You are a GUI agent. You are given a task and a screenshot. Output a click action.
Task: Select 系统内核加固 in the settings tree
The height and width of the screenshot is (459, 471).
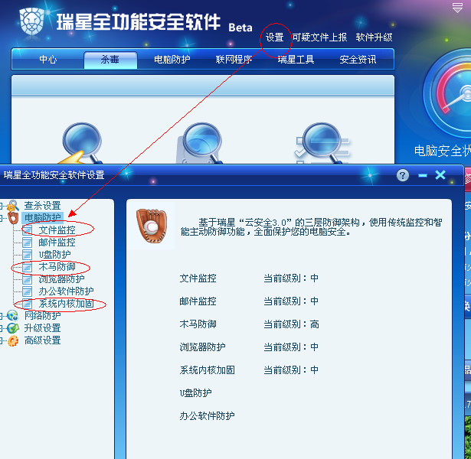coord(66,304)
